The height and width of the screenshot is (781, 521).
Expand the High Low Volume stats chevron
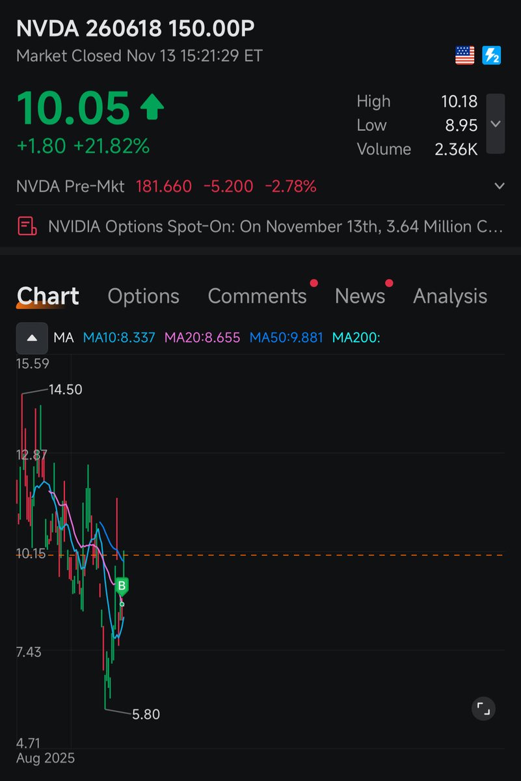[x=496, y=124]
